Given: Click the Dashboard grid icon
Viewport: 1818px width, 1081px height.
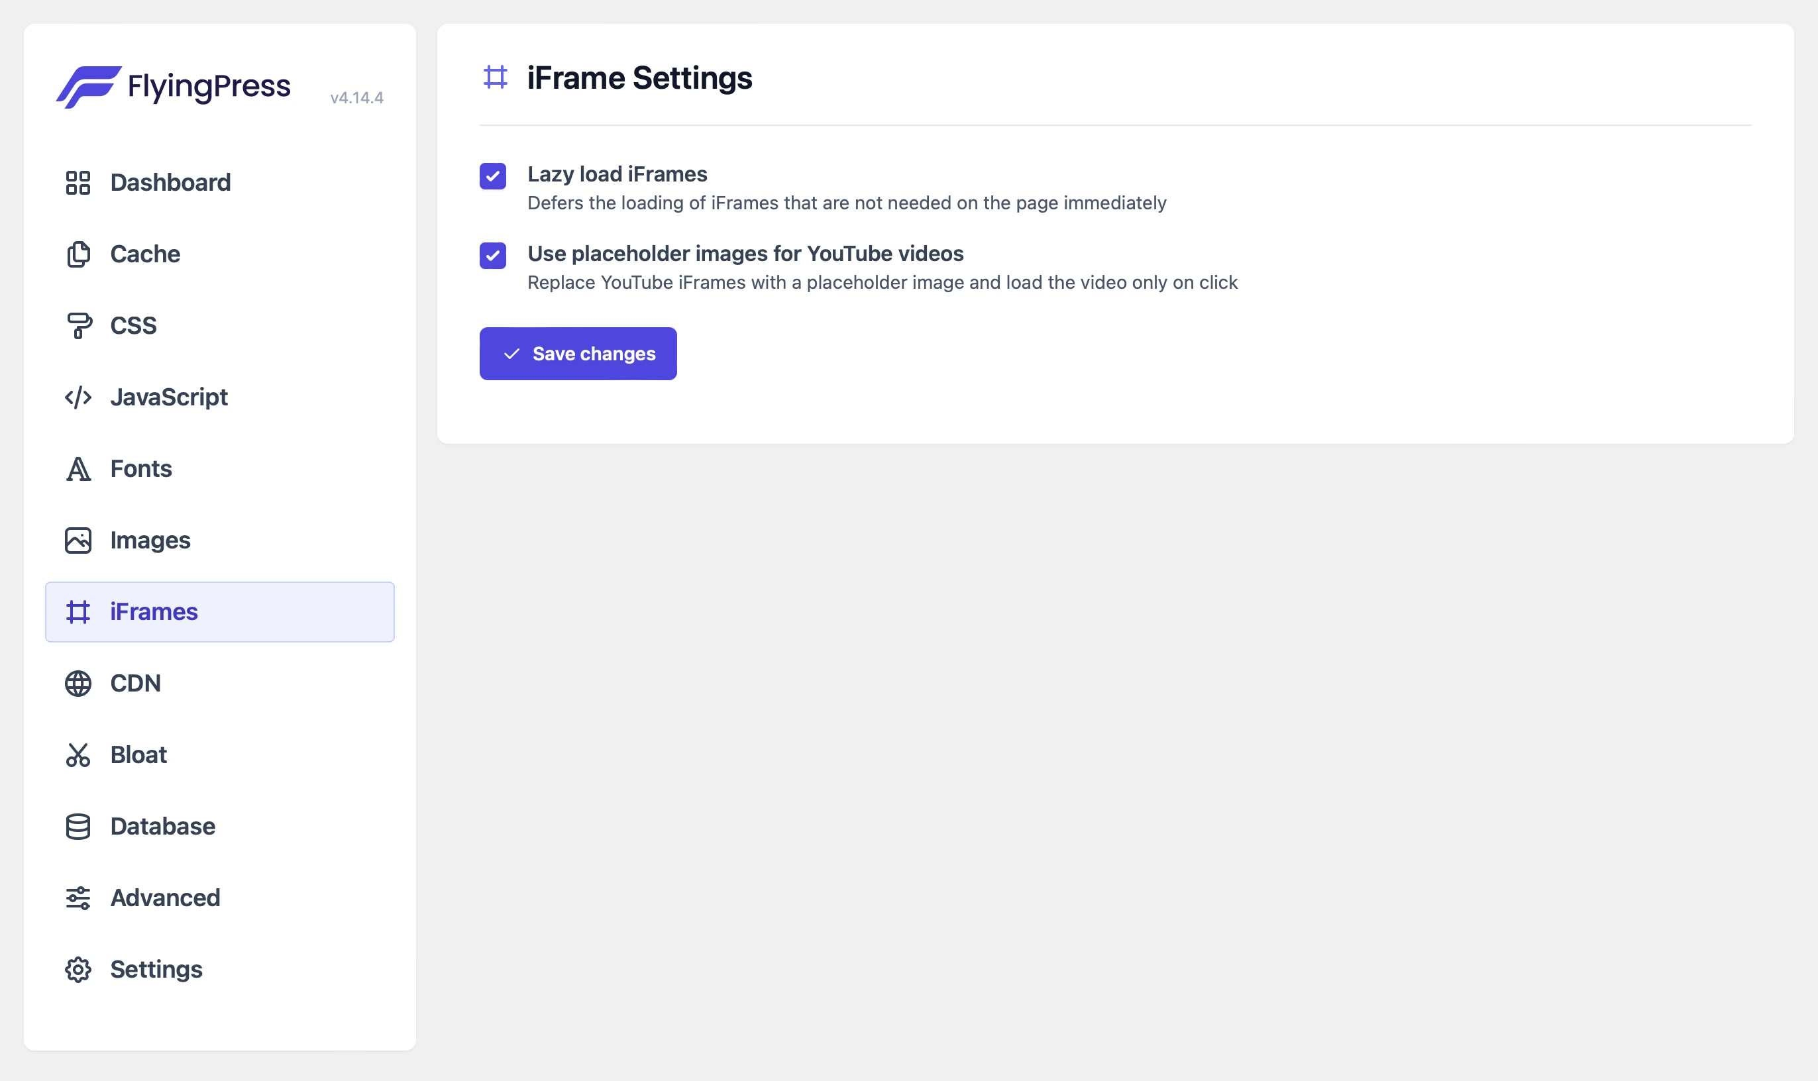Looking at the screenshot, I should (78, 183).
